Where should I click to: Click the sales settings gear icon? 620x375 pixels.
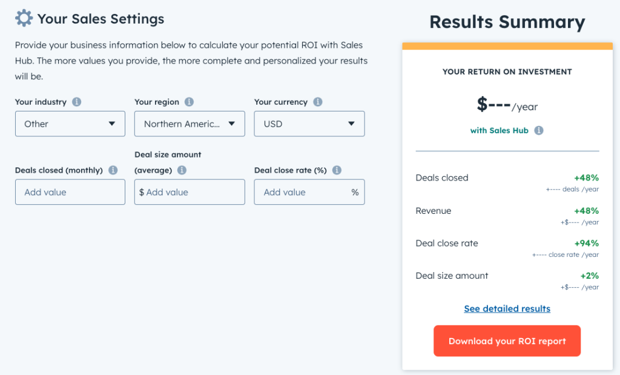[x=23, y=18]
